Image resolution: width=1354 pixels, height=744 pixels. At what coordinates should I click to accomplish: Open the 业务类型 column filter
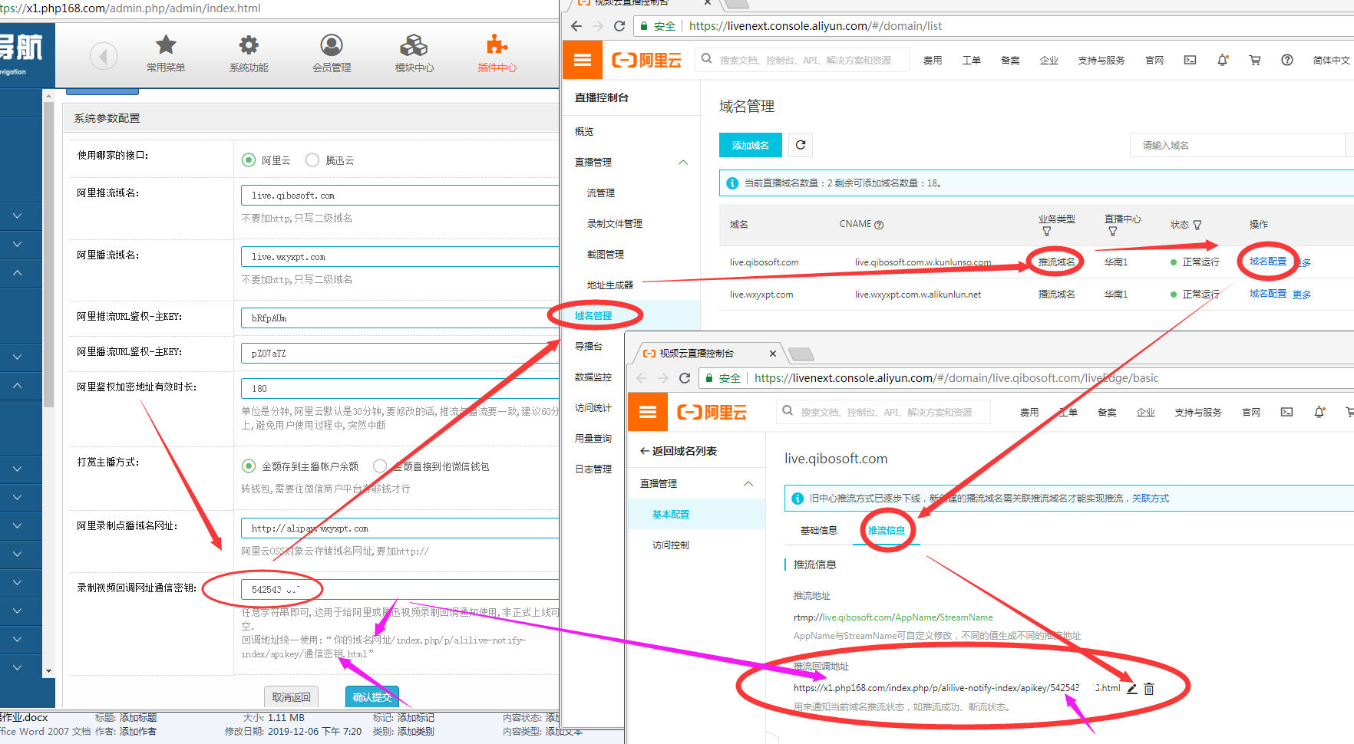pos(1046,232)
